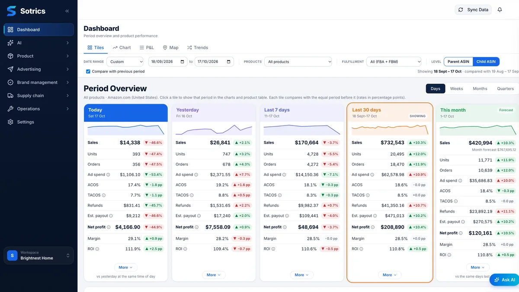
Task: Click TACOS info icon in Yesterday tile
Action: [x=192, y=195]
